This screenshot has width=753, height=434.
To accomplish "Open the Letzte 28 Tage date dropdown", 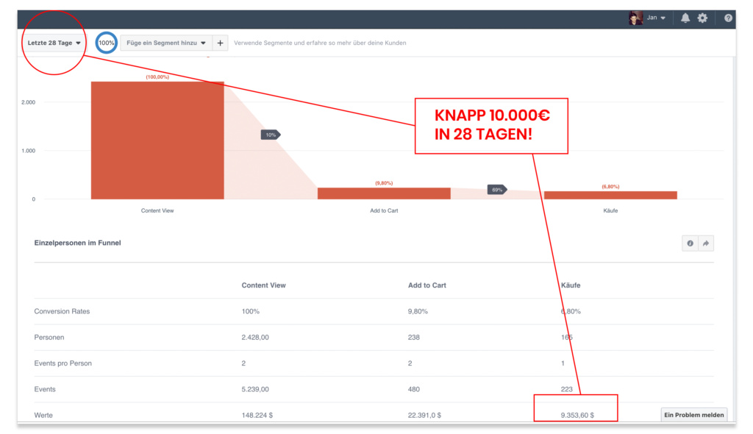I will click(54, 43).
